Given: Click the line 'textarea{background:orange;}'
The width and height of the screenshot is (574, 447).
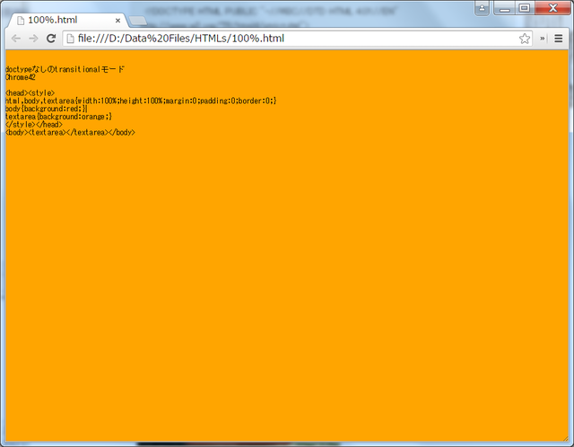Looking at the screenshot, I should click(x=58, y=117).
